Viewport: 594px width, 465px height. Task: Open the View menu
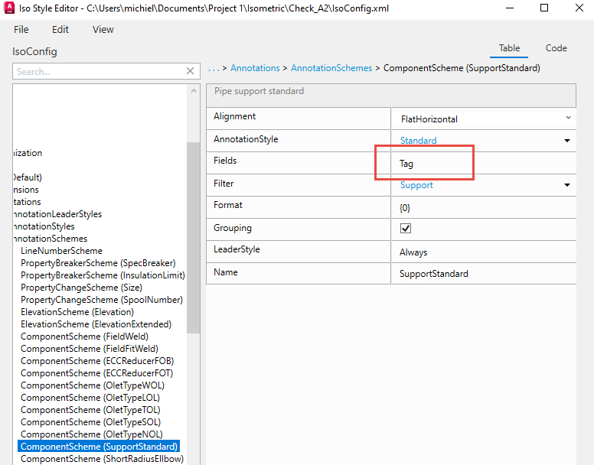(103, 30)
